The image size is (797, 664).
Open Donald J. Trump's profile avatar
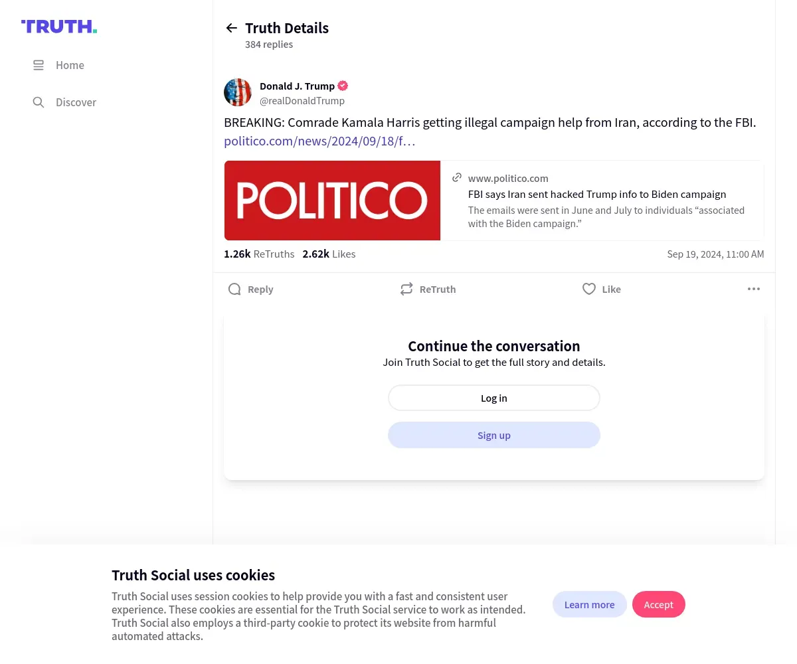pyautogui.click(x=238, y=92)
